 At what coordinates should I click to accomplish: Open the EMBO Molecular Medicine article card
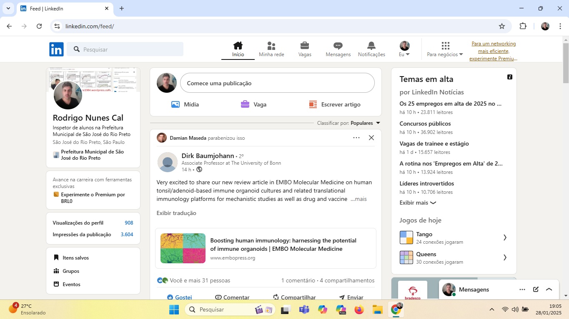pyautogui.click(x=266, y=248)
